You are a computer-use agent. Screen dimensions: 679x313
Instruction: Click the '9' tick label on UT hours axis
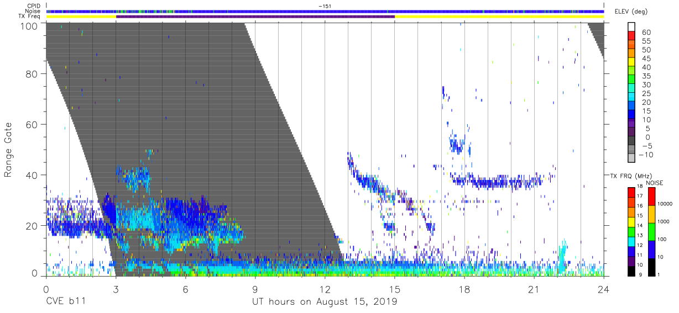pos(255,289)
